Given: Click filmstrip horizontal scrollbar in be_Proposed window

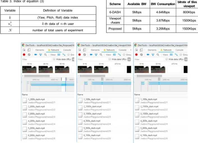Looking at the screenshot, I should tap(37, 76).
